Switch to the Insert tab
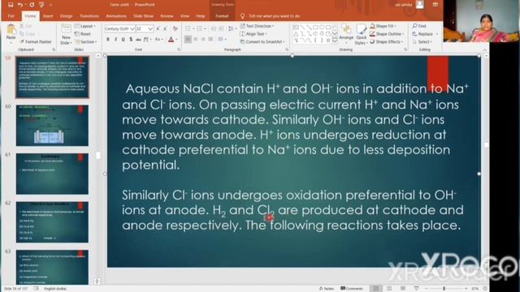This screenshot has width=520, height=292. 48,16
